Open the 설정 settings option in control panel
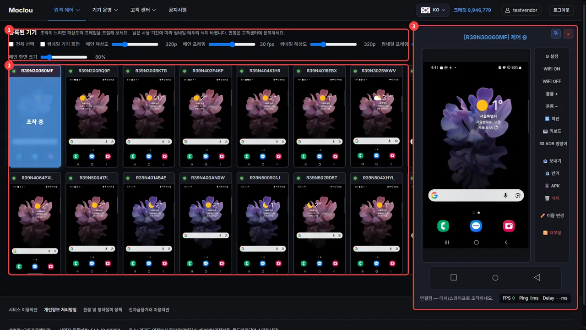This screenshot has height=330, width=586. click(552, 56)
